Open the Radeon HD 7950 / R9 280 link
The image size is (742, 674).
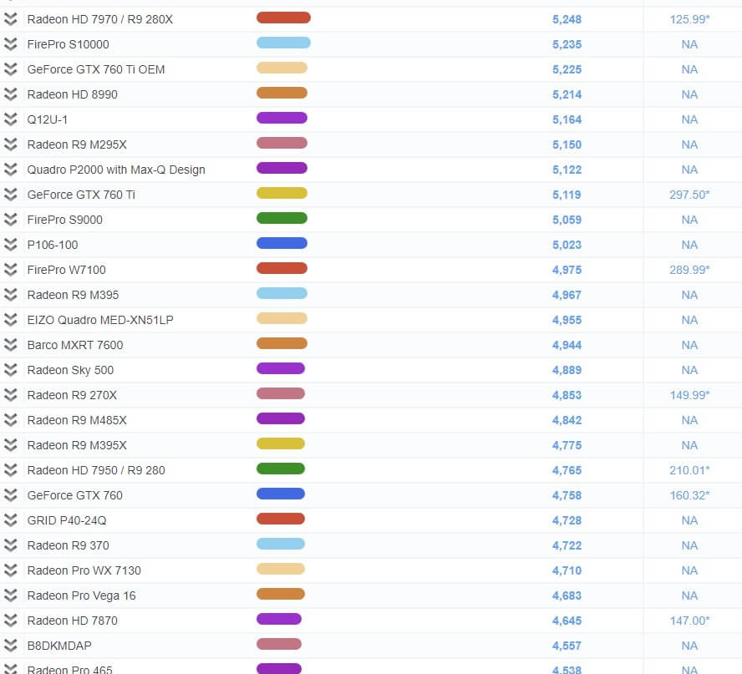point(96,470)
